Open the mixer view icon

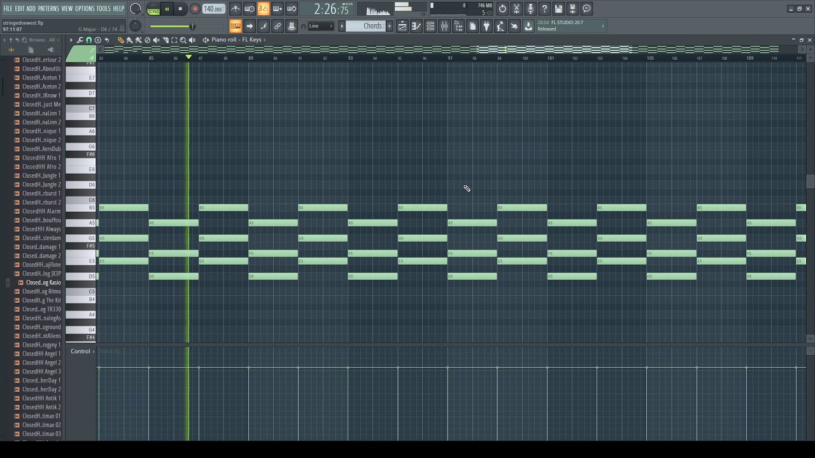click(444, 26)
